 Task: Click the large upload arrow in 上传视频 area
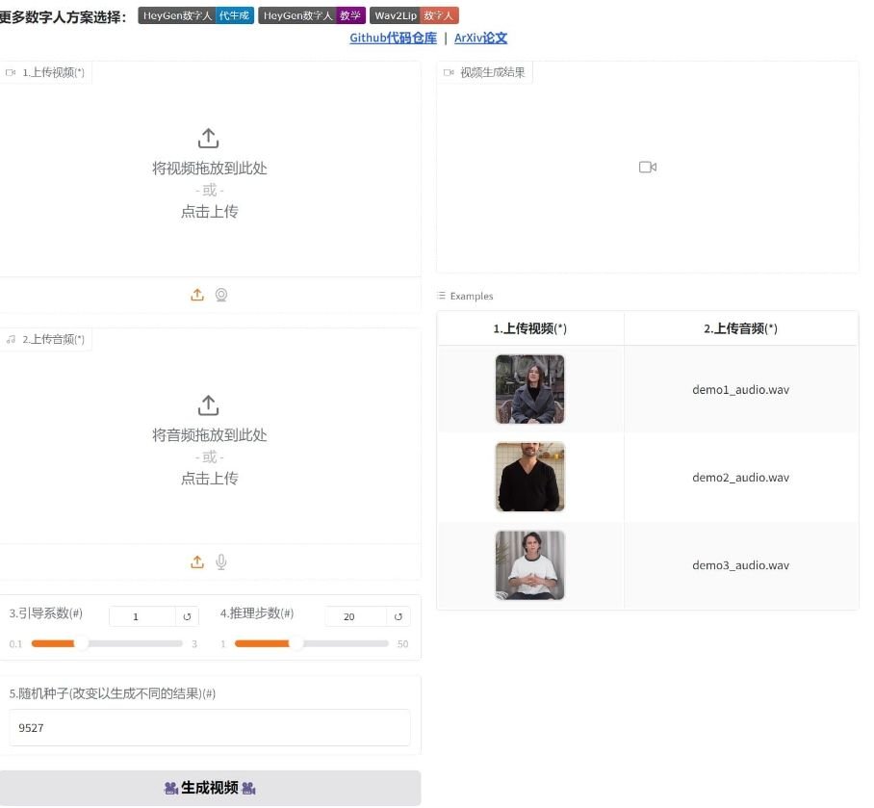tap(209, 139)
